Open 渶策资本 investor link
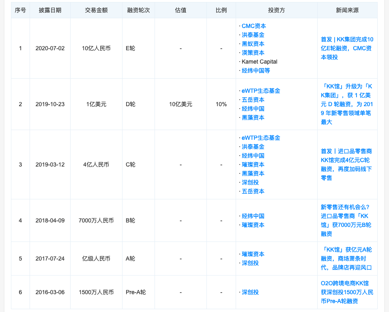The width and height of the screenshot is (389, 312). click(253, 53)
